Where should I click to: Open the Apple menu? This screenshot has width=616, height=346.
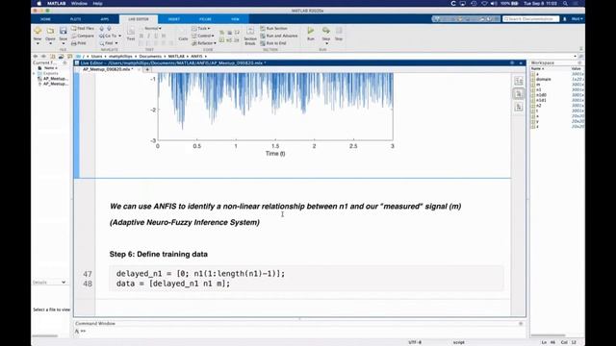38,3
